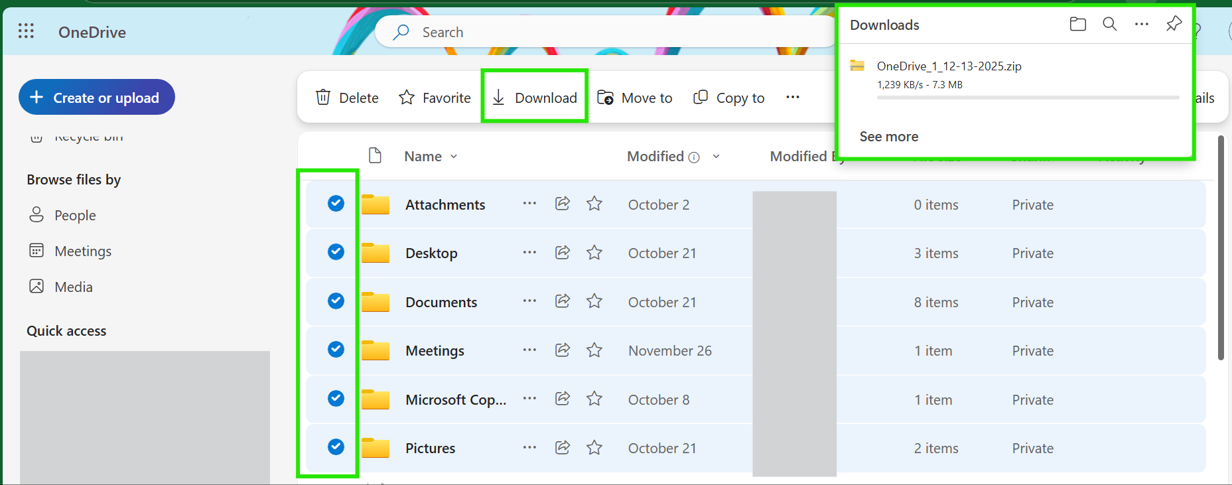Uncheck the Attachments folder
Screen dimensions: 1232x485
point(336,204)
